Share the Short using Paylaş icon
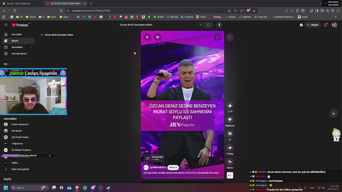The width and height of the screenshot is (342, 192). coord(230,148)
